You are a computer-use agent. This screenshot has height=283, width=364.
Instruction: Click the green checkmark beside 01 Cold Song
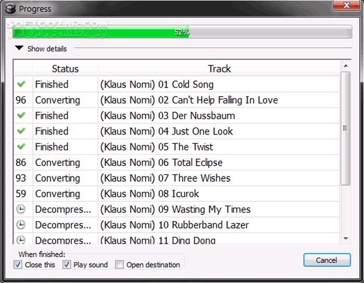(21, 84)
